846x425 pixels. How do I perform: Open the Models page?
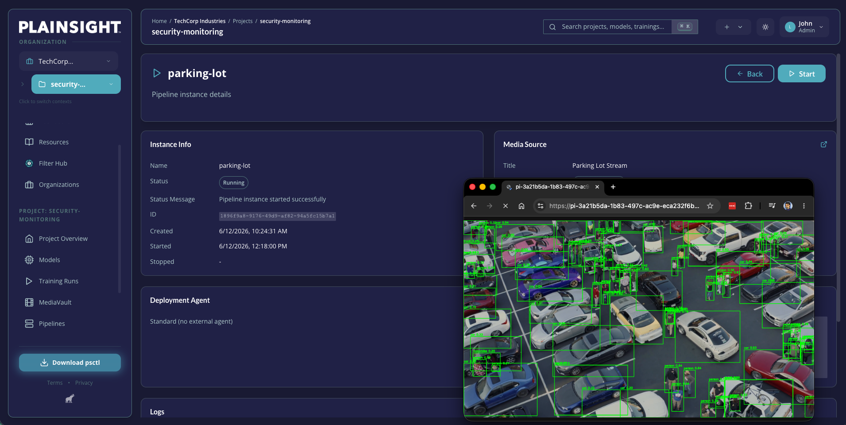pyautogui.click(x=49, y=260)
